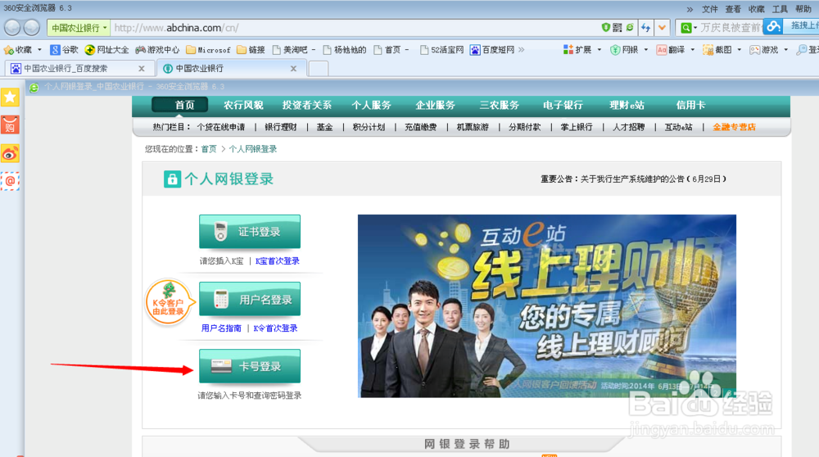This screenshot has width=819, height=457.
Task: Open a new tab with the blank tab button
Action: click(319, 69)
